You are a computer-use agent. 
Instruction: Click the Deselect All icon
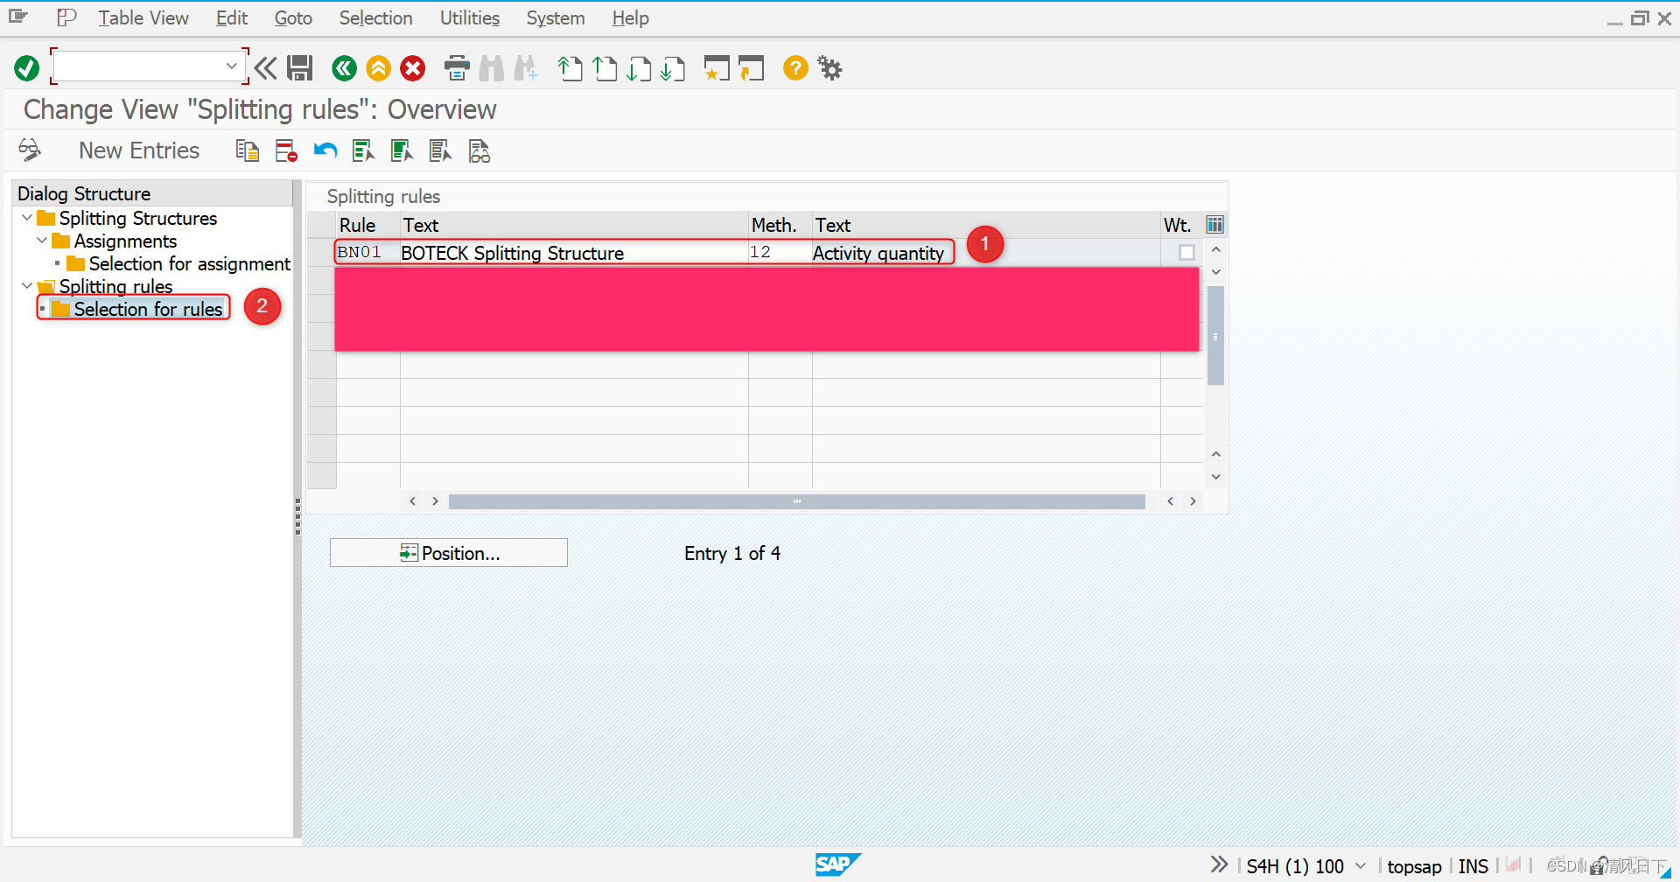440,150
